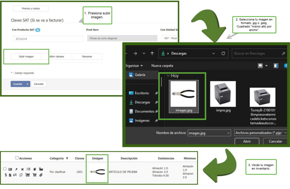Click the X delete icon in Acciones

(22, 169)
